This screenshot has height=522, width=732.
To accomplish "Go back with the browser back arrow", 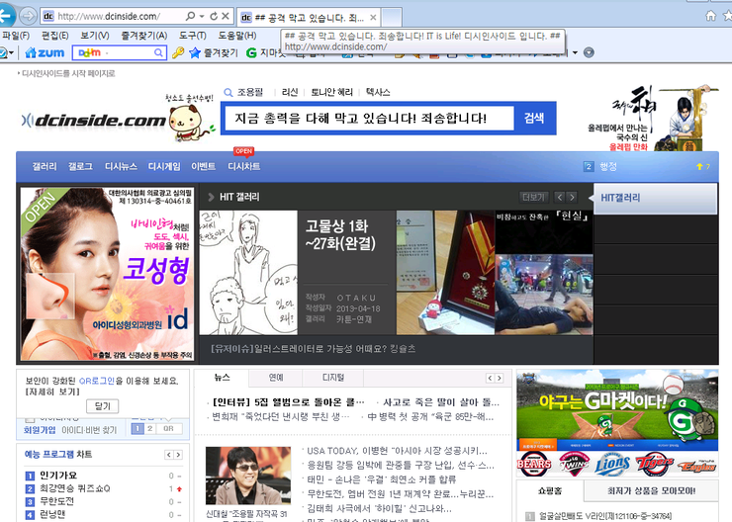I will [6, 16].
